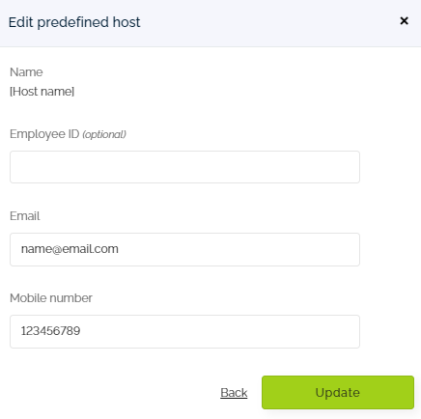Focus the Employee ID input field
The height and width of the screenshot is (419, 421).
tap(184, 167)
